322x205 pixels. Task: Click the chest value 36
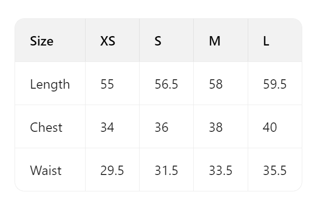tap(161, 127)
